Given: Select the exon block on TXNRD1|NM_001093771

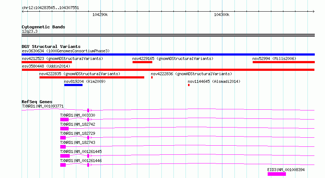Looking at the screenshot, I should point(88,110).
